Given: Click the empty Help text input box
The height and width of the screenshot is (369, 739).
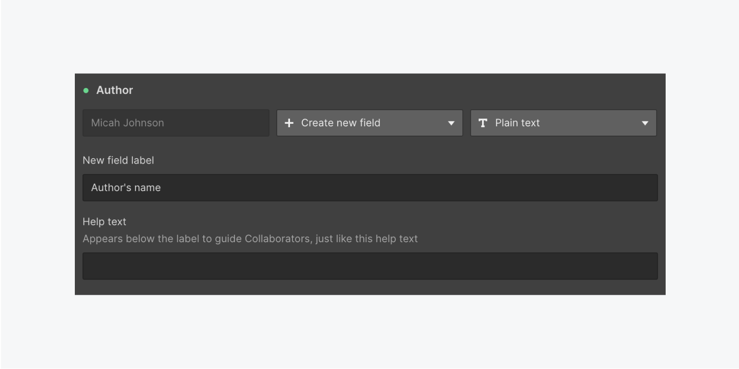Looking at the screenshot, I should [370, 266].
